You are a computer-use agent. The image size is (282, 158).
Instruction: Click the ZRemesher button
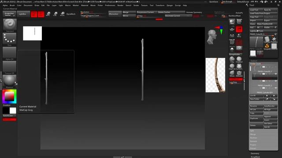115,14
